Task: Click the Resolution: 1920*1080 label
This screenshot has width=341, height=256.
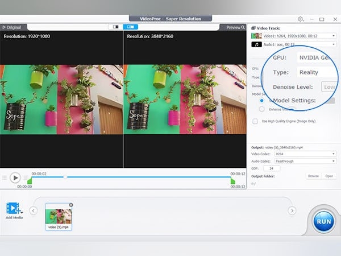Action: [x=27, y=36]
